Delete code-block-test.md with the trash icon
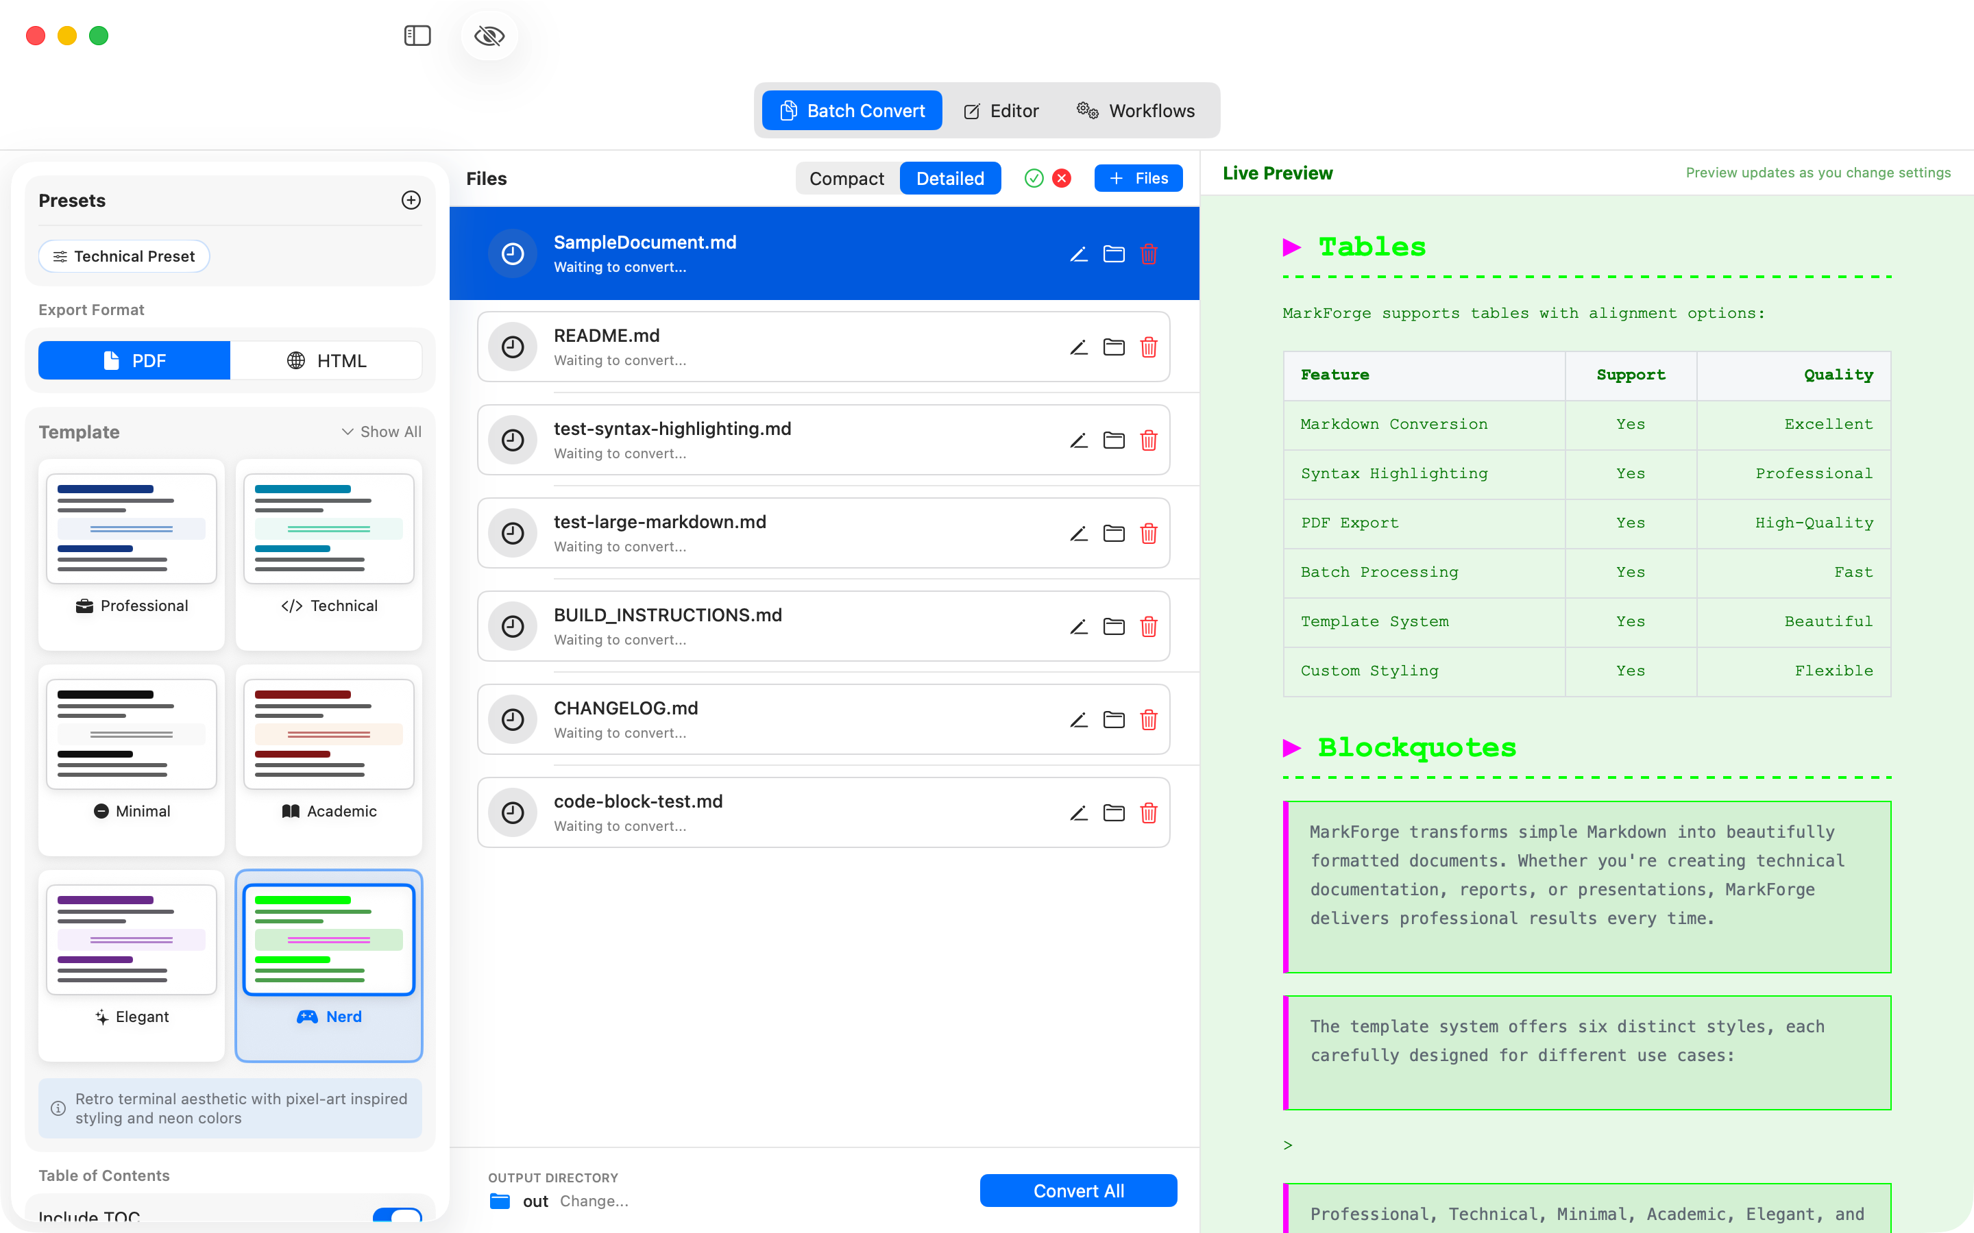Screen dimensions: 1974x1233 coord(1149,813)
